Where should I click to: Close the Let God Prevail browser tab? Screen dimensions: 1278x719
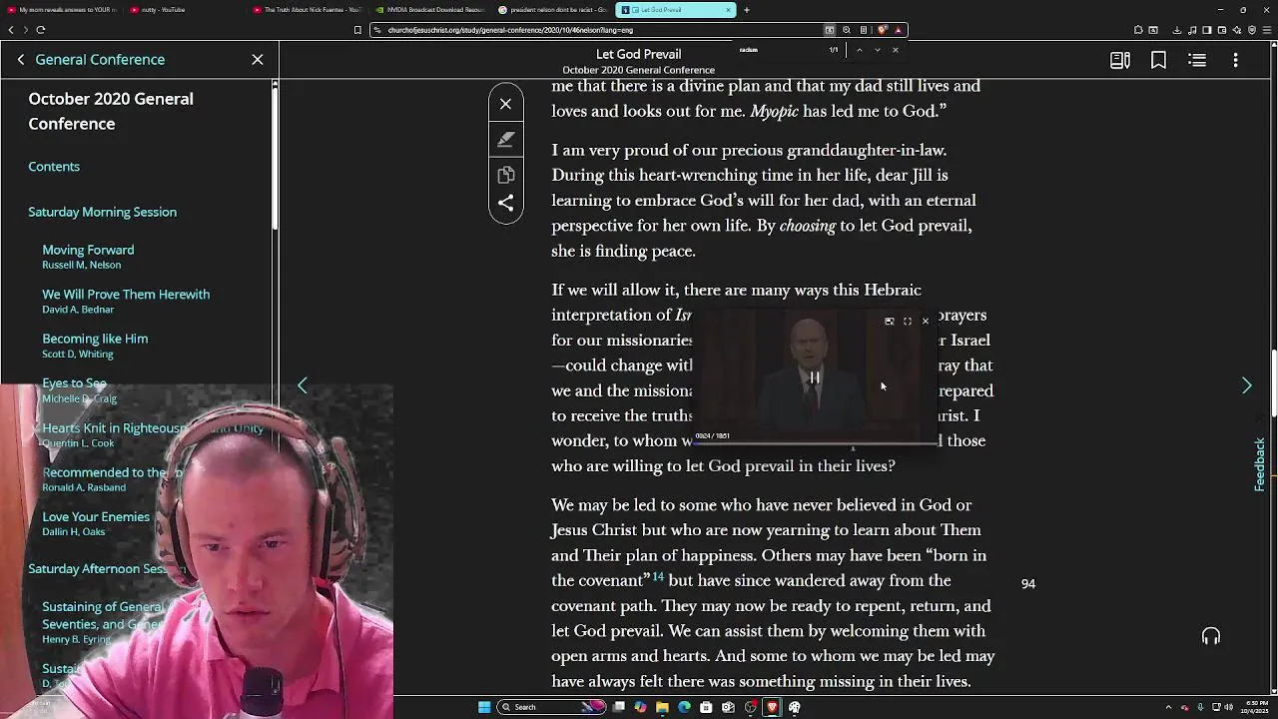728,10
